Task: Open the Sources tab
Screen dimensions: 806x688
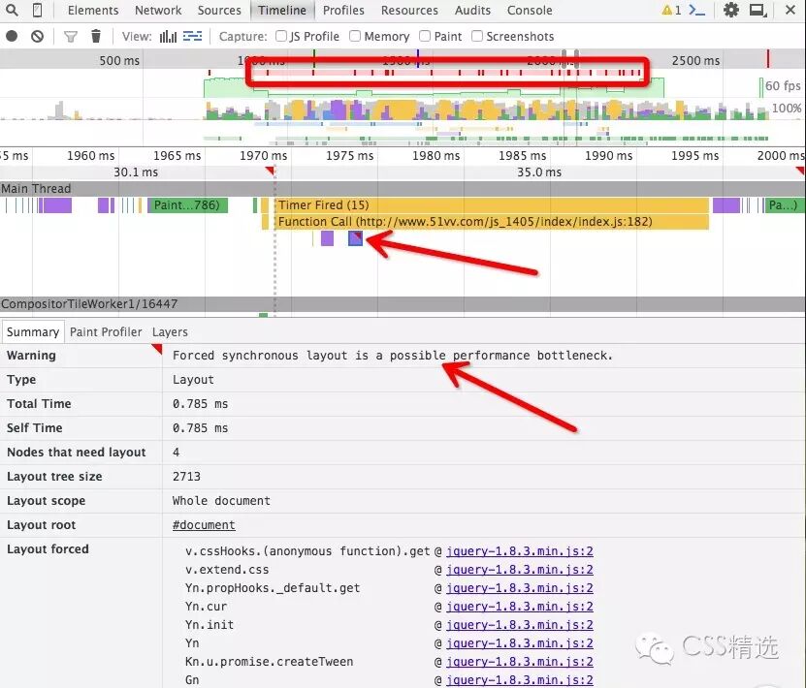Action: point(219,11)
